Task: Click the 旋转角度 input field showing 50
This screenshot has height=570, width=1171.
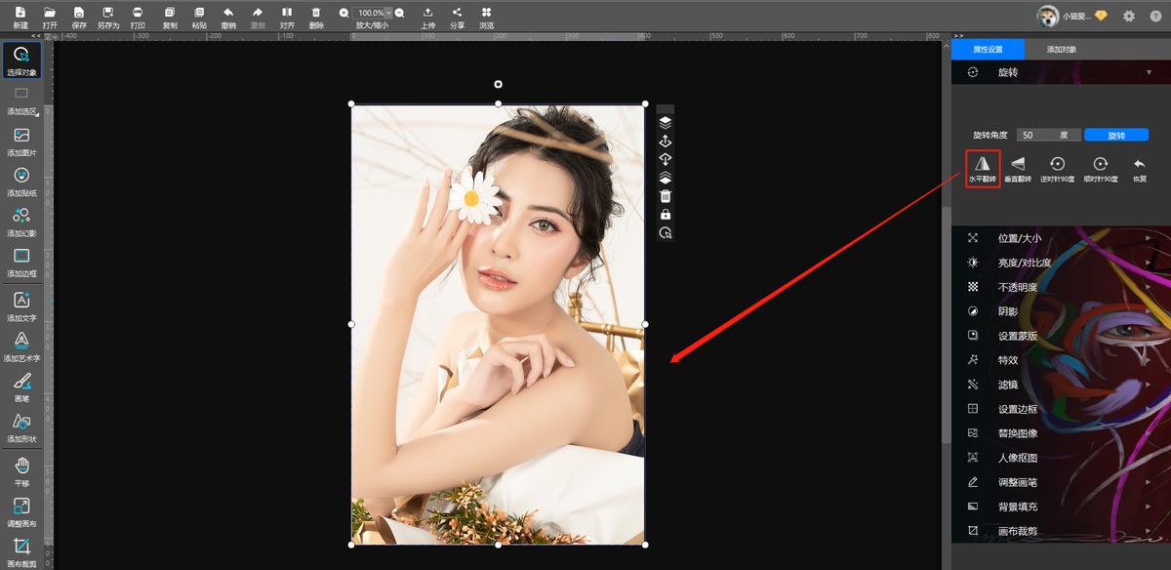Action: 1034,135
